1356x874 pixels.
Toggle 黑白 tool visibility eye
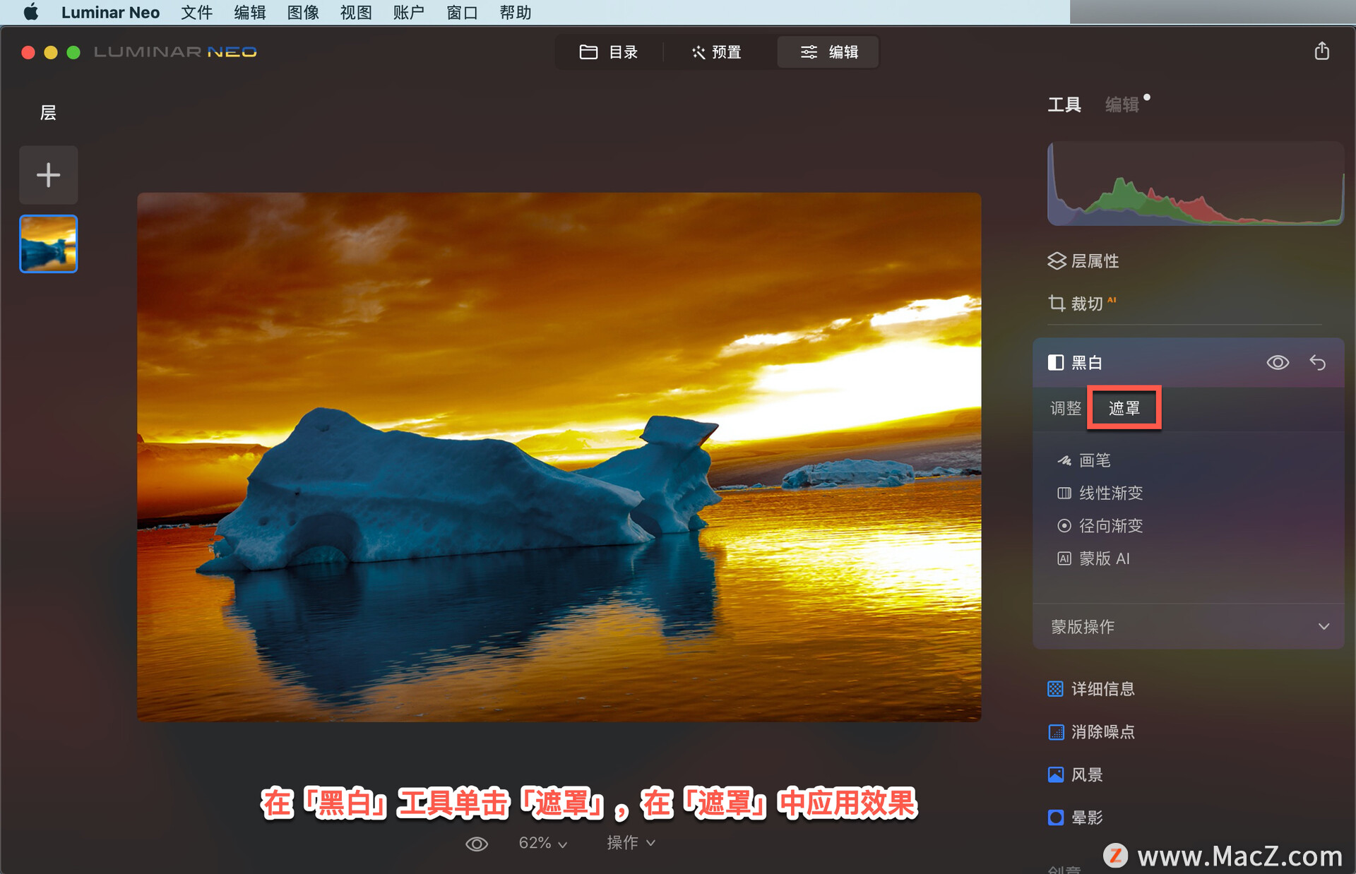point(1278,363)
